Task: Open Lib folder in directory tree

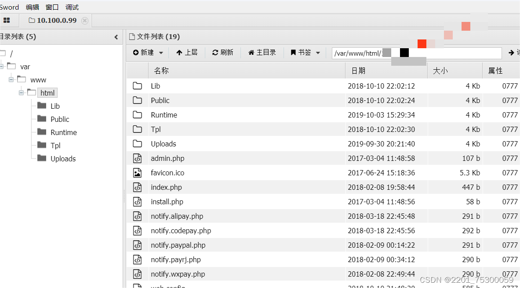Action: 55,106
